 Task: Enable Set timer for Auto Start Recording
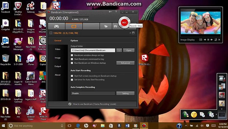[x=72, y=80]
